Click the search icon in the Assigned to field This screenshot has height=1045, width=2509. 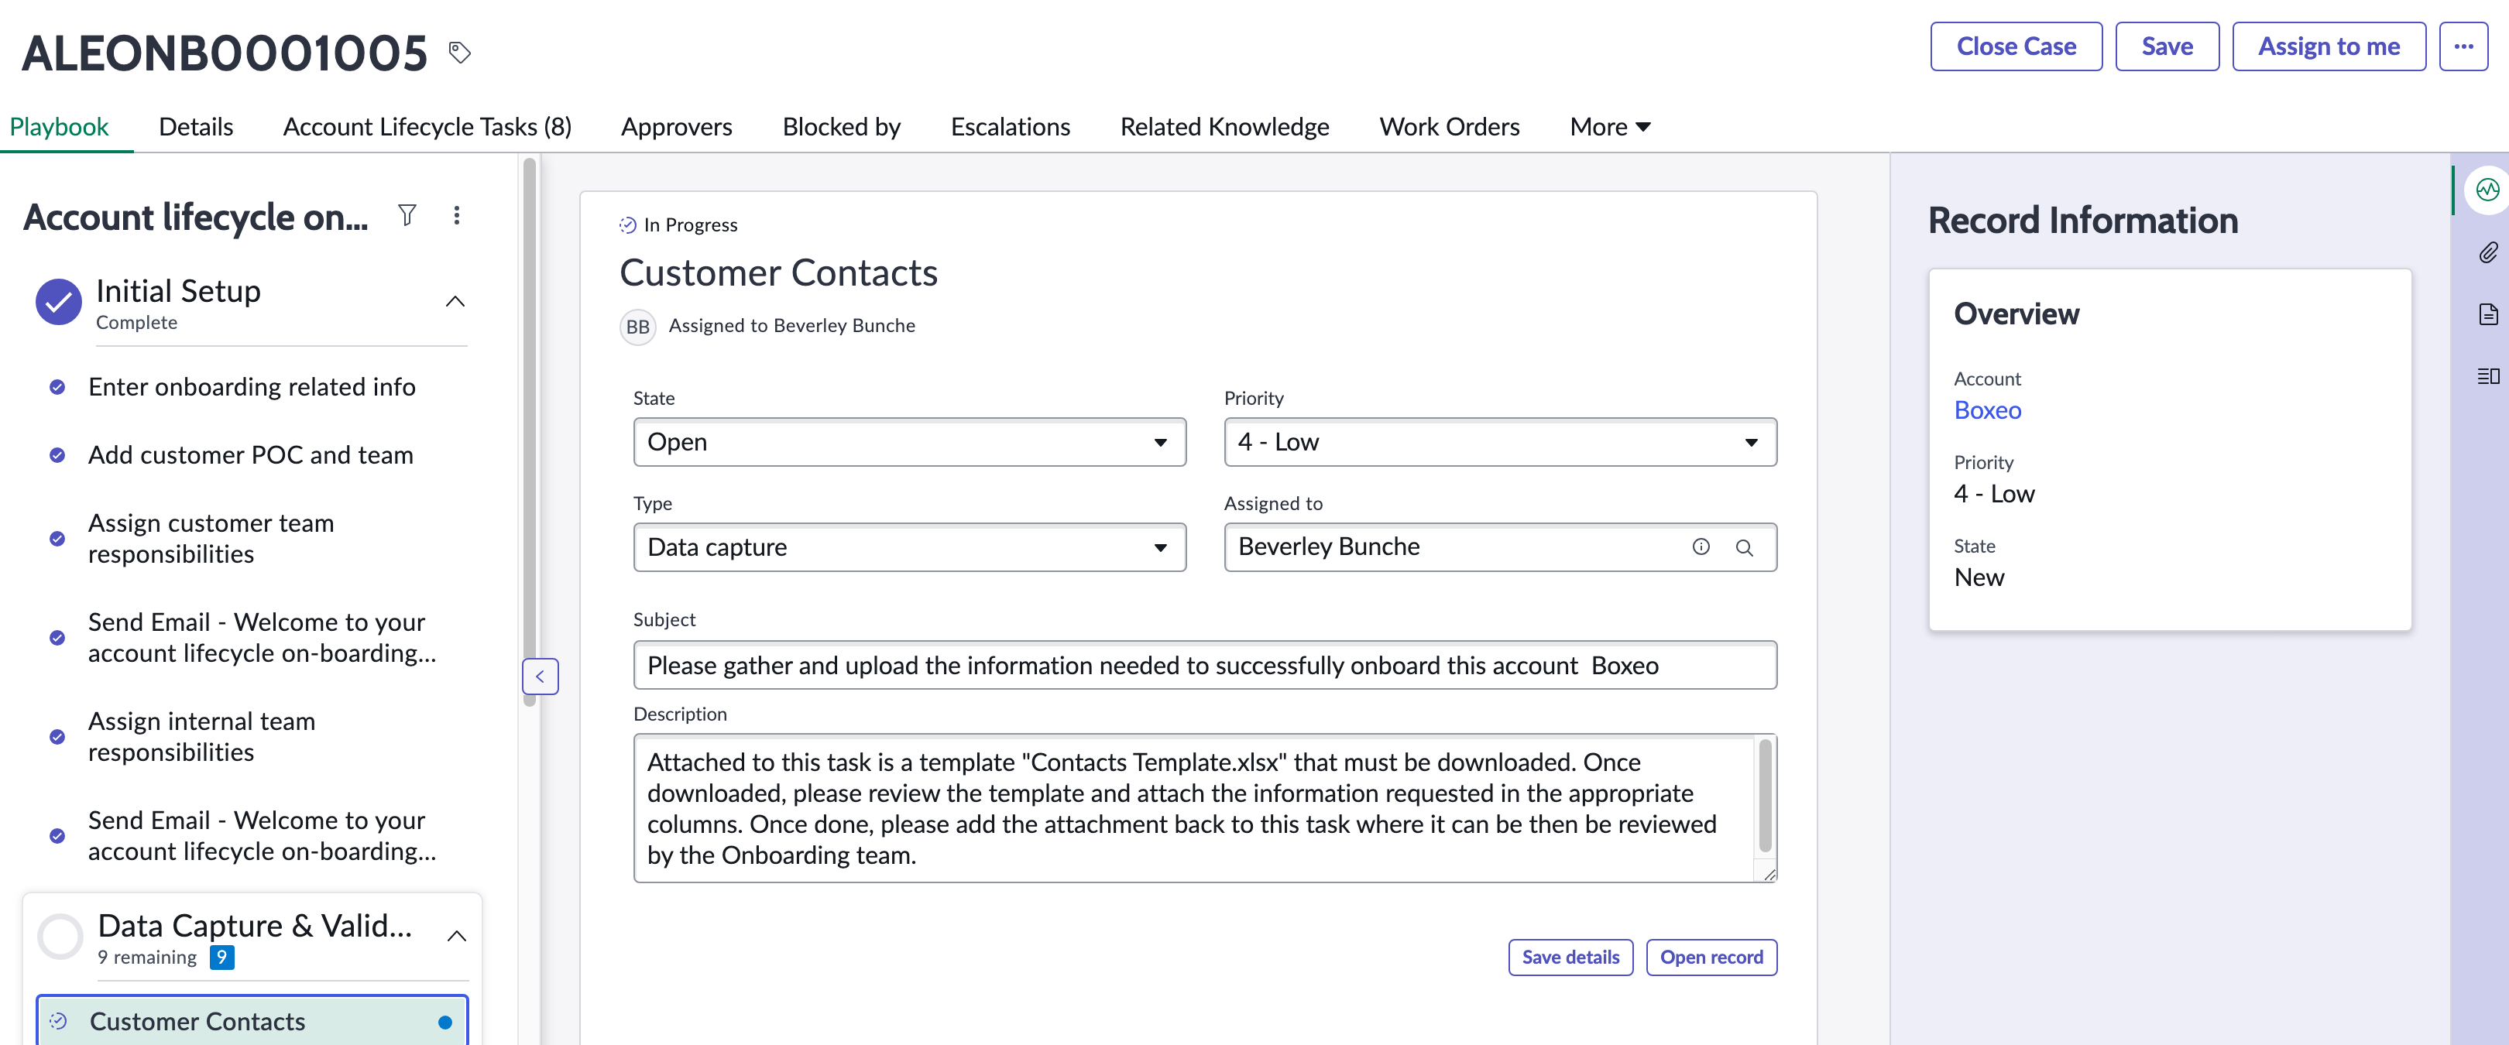point(1743,547)
